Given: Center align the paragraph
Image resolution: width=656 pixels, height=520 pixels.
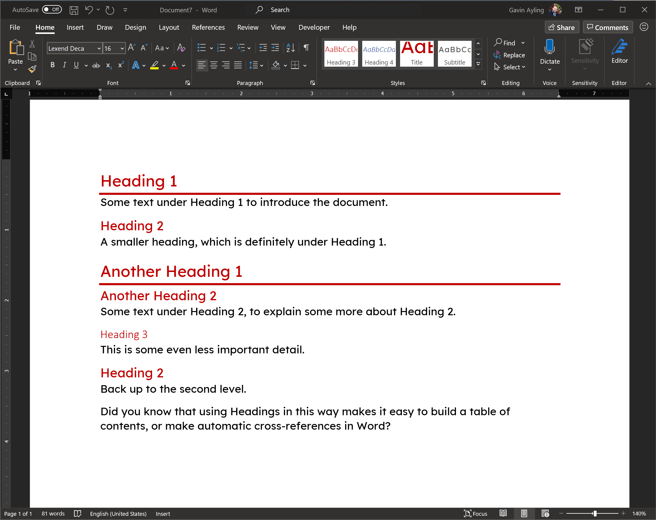Looking at the screenshot, I should [x=214, y=65].
